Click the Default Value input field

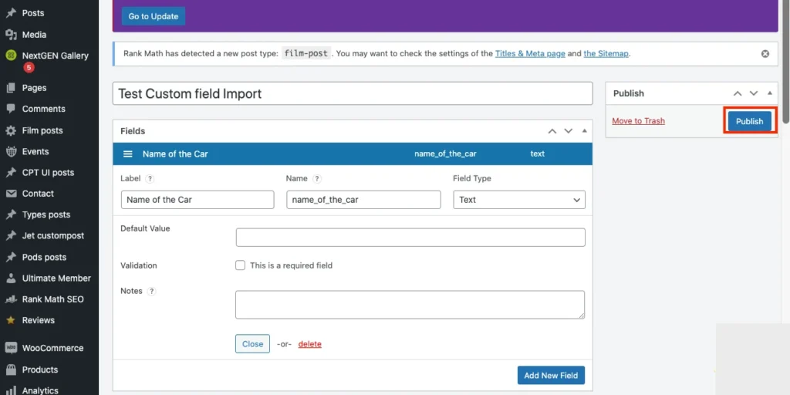(x=410, y=238)
